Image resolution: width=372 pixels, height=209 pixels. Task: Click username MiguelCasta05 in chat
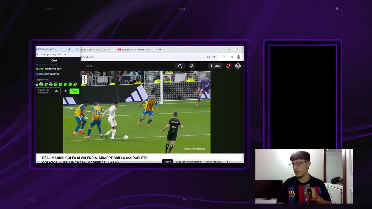tap(43, 74)
